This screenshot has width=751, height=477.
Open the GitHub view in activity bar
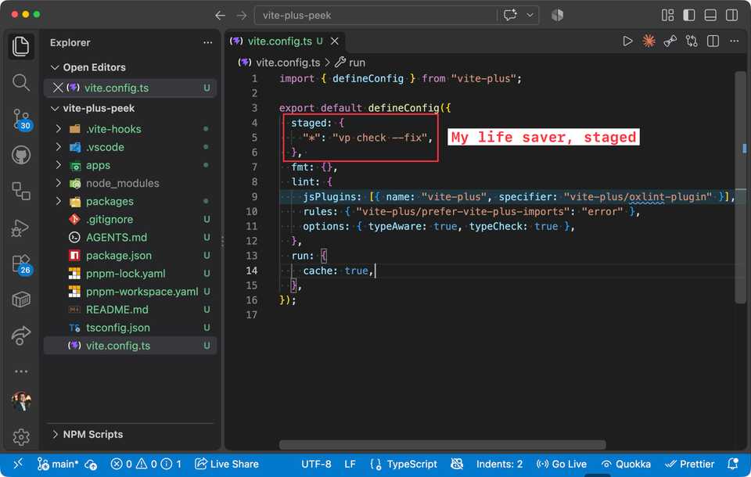click(x=20, y=155)
